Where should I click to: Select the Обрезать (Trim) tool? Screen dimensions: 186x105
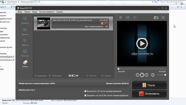25,32
